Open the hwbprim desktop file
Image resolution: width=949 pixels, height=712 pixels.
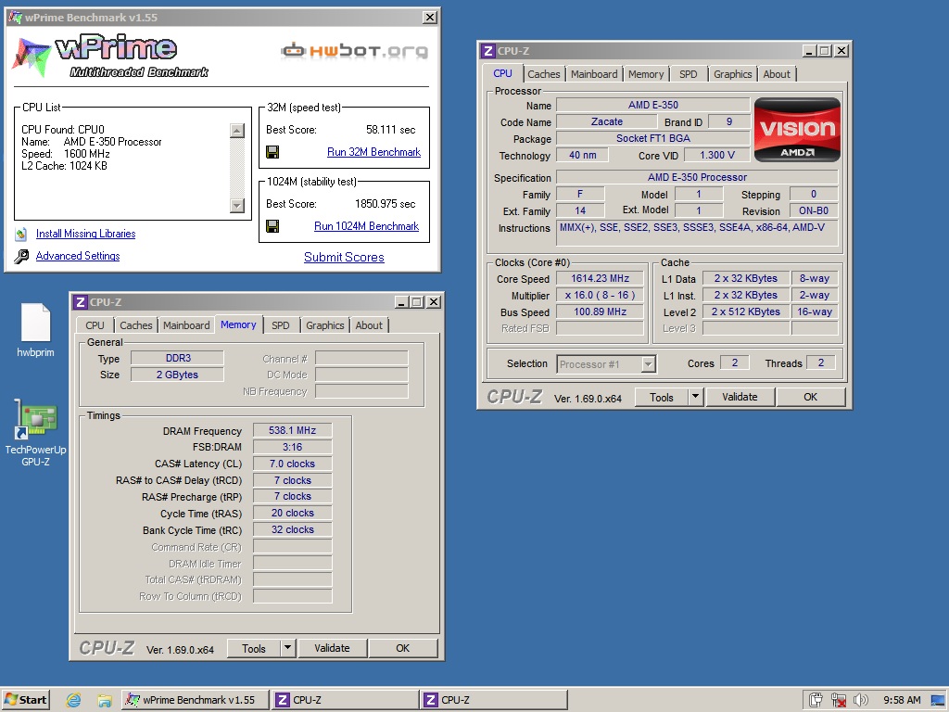[35, 330]
